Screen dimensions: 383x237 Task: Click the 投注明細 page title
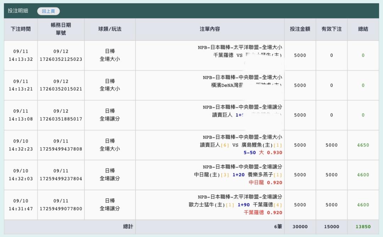coord(18,11)
